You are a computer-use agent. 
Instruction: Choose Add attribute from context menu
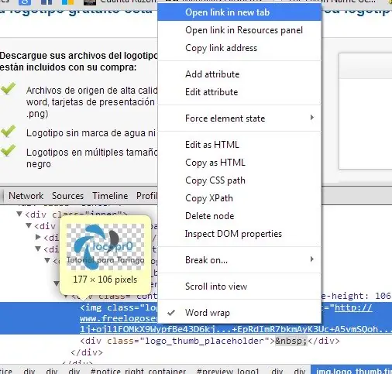[239, 74]
